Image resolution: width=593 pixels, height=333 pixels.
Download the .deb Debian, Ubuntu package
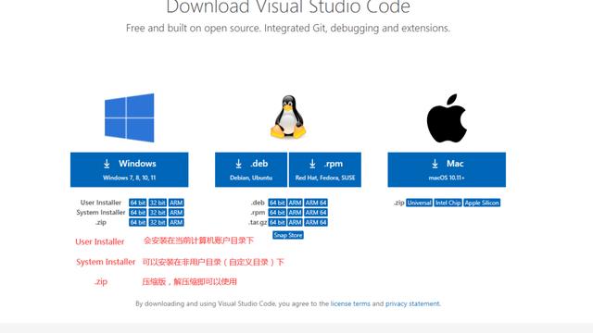point(251,169)
